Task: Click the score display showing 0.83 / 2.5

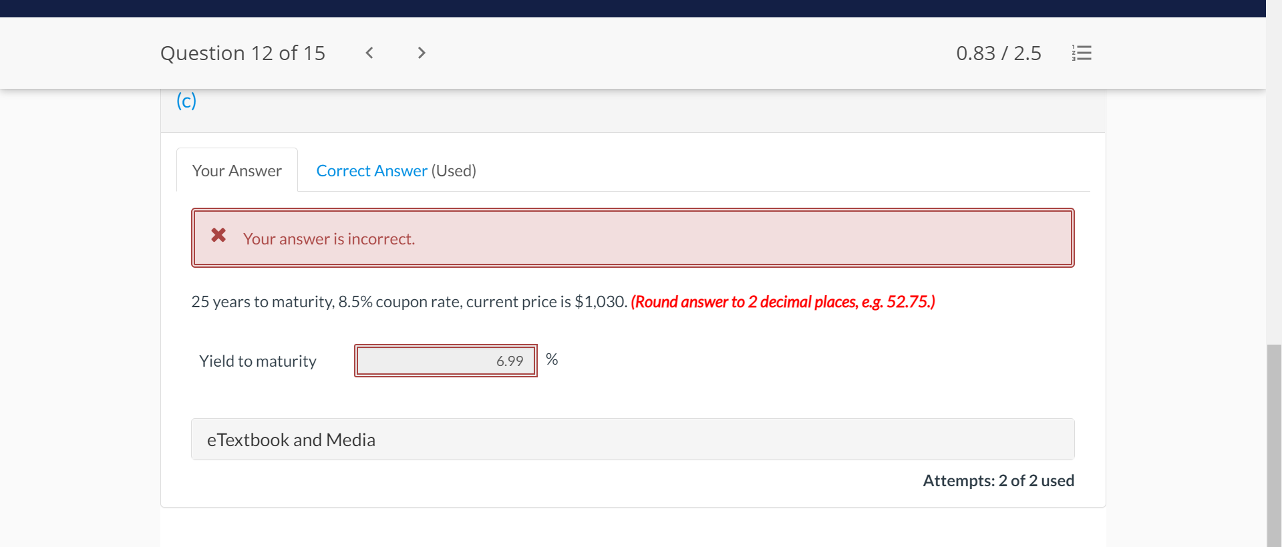Action: click(x=998, y=53)
